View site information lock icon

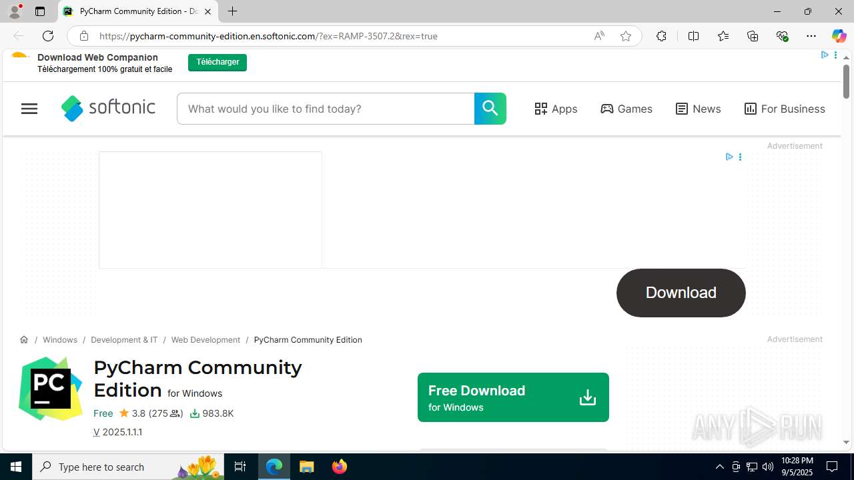pos(83,36)
